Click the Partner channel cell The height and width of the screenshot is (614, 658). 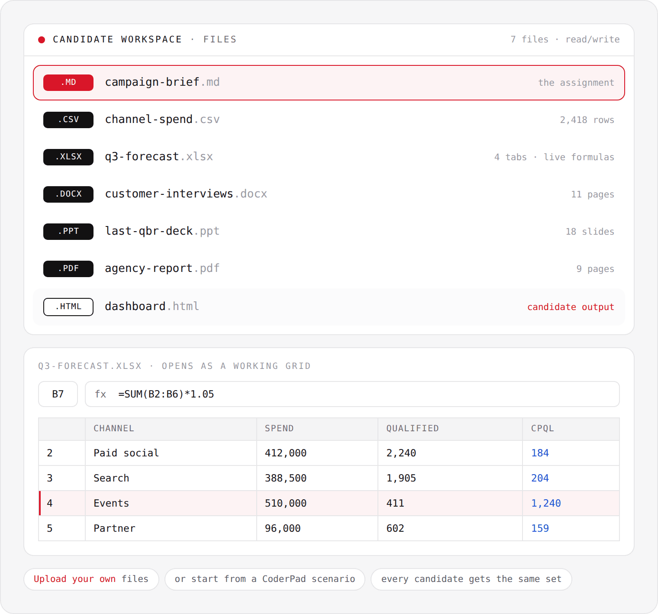[x=171, y=528]
